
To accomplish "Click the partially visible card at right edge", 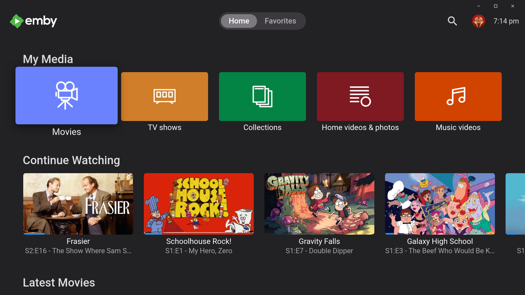I will (516, 204).
